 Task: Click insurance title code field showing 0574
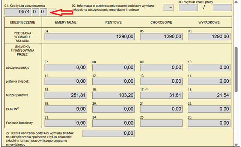tap(18, 12)
